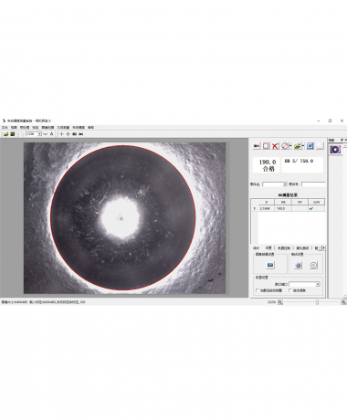Image resolution: width=347 pixels, height=420 pixels.
Task: Click the D column header in results table
Action: [x=267, y=202]
